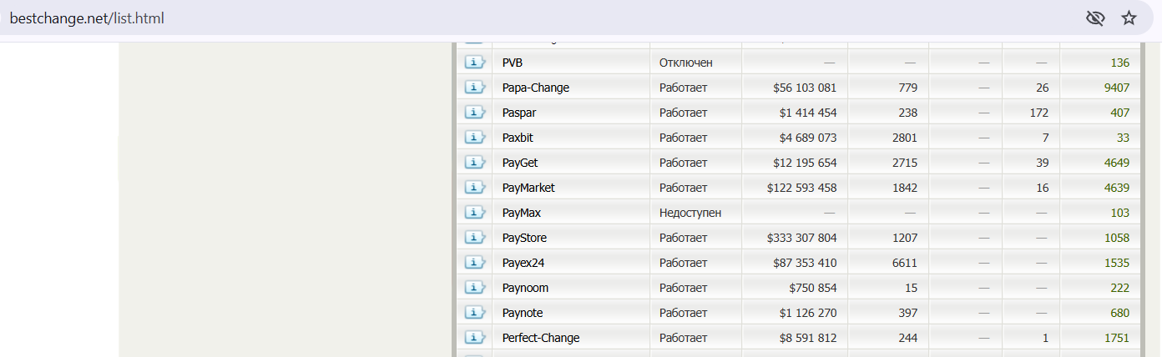Viewport: 1162px width, 357px height.
Task: Click the 680 reviews count for Paynote
Action: click(1119, 313)
